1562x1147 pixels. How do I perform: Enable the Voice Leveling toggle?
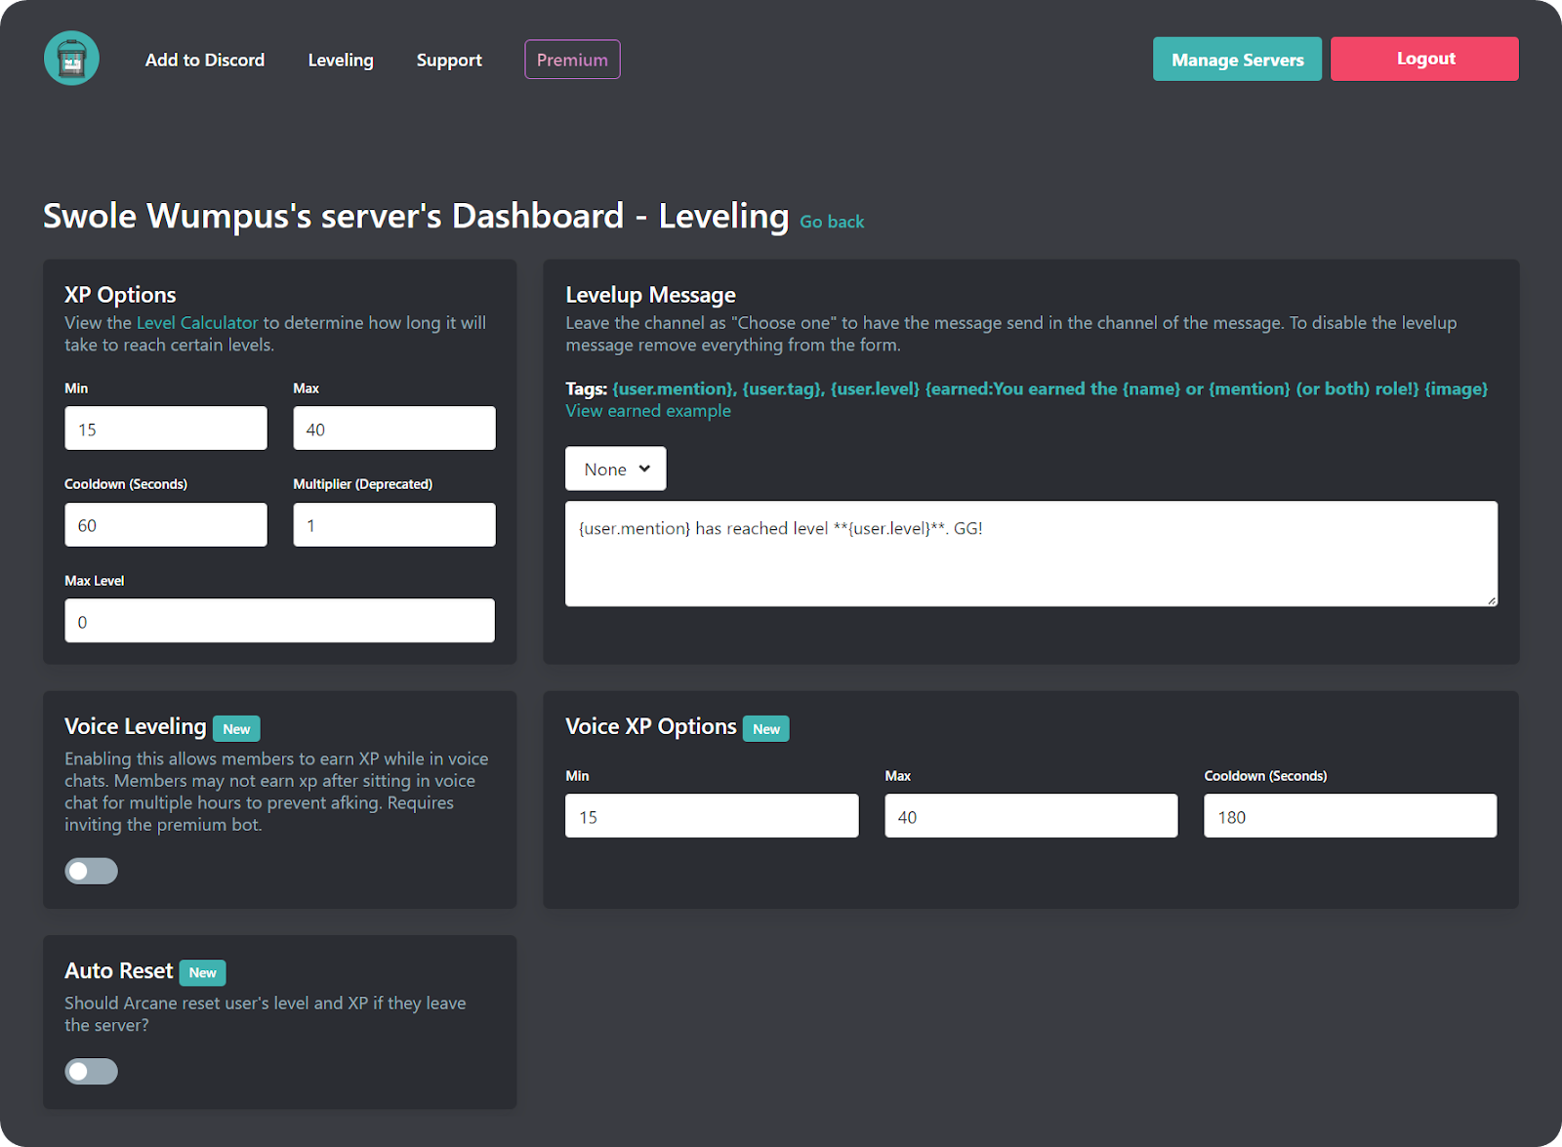(x=91, y=870)
